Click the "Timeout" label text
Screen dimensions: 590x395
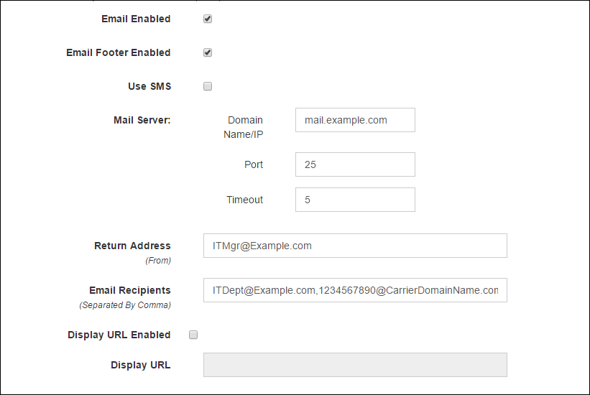pyautogui.click(x=244, y=200)
